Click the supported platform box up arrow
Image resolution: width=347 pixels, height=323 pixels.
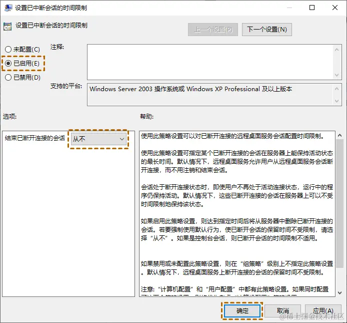(x=337, y=89)
